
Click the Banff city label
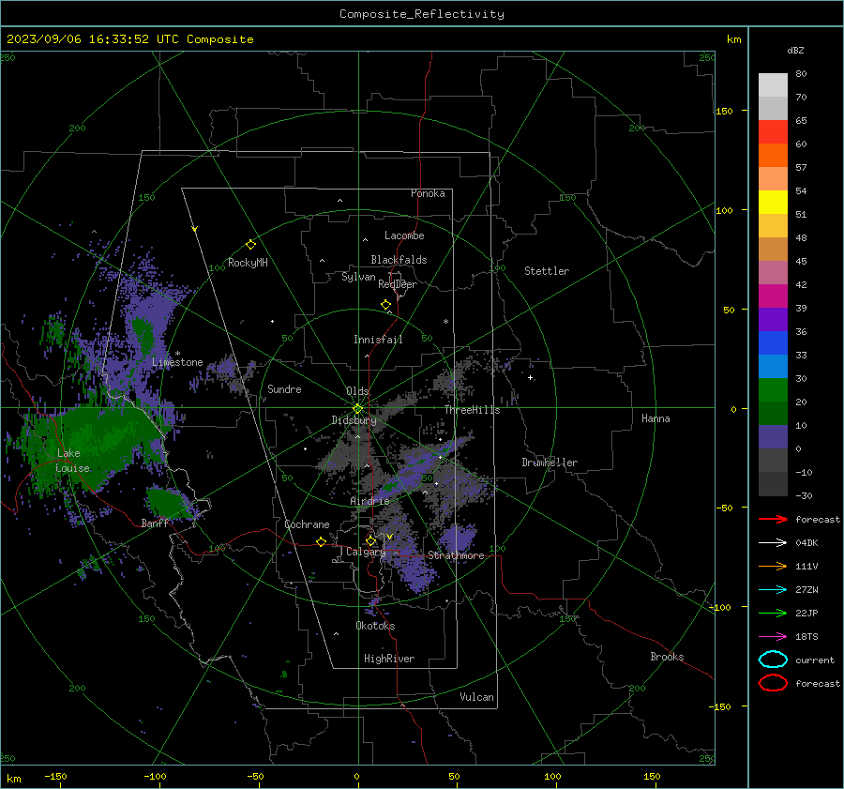[155, 523]
